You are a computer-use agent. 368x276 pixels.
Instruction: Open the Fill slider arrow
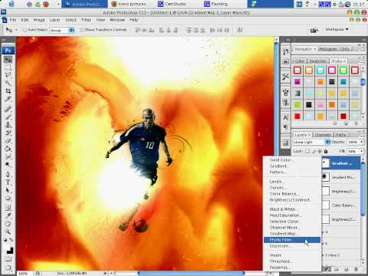361,151
